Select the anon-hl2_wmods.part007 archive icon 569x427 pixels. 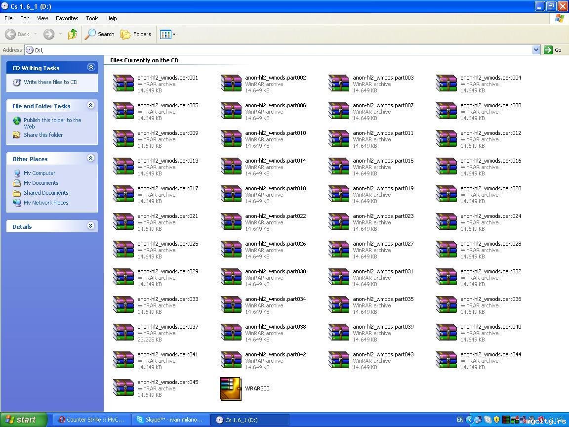tap(339, 111)
